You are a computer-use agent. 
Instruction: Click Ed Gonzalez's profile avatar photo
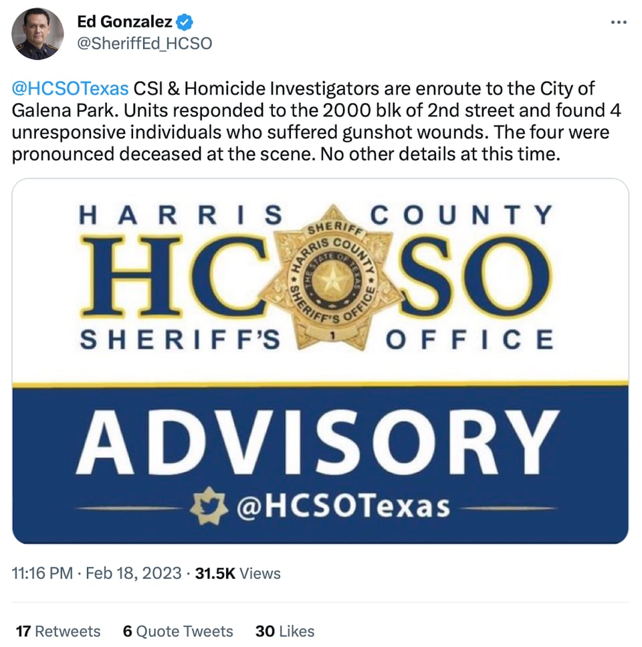[37, 34]
